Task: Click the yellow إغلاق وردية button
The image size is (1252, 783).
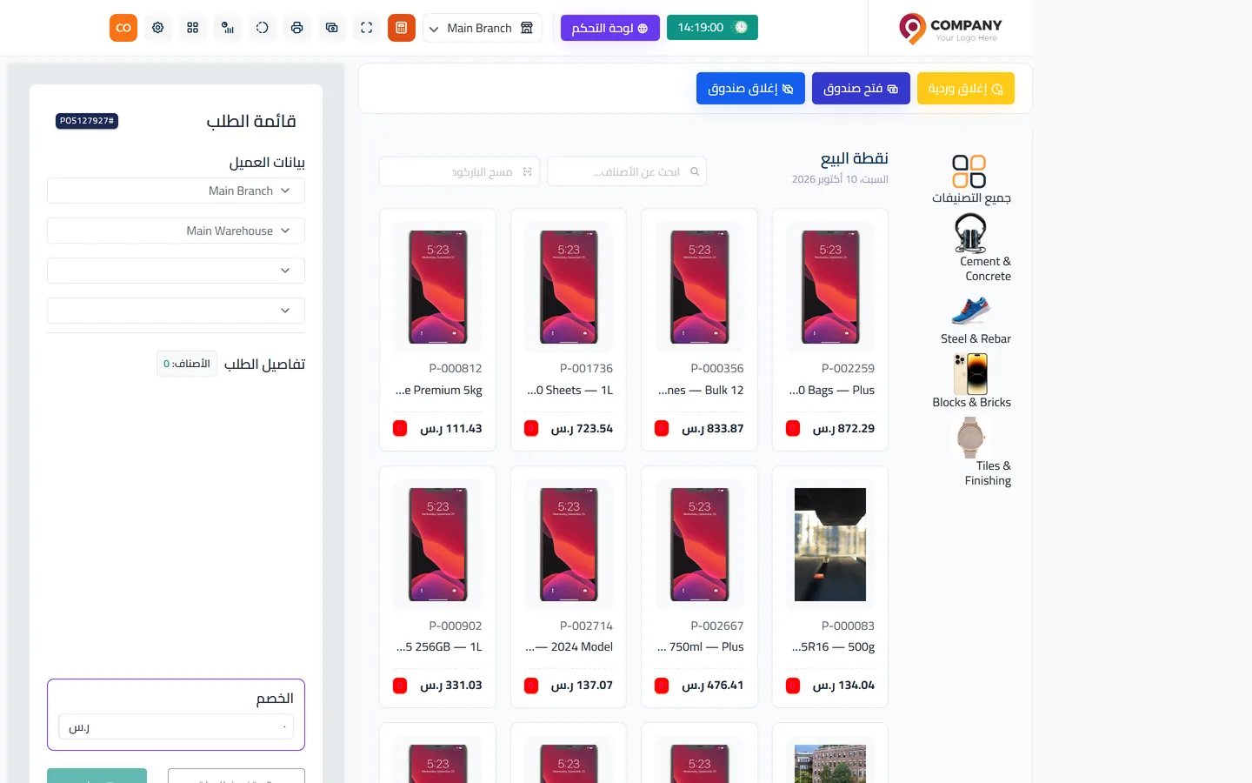Action: [x=966, y=89]
